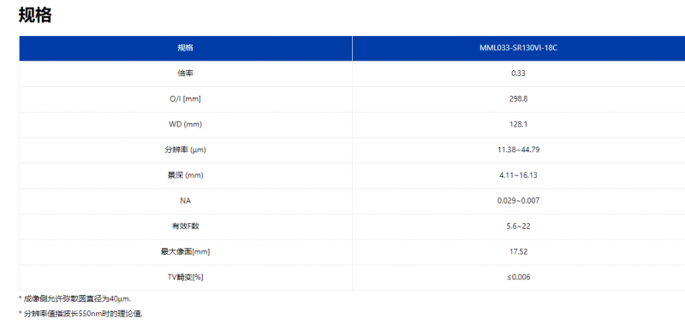Select the 分辨率 (μm) row label
685x324 pixels.
pyautogui.click(x=185, y=150)
